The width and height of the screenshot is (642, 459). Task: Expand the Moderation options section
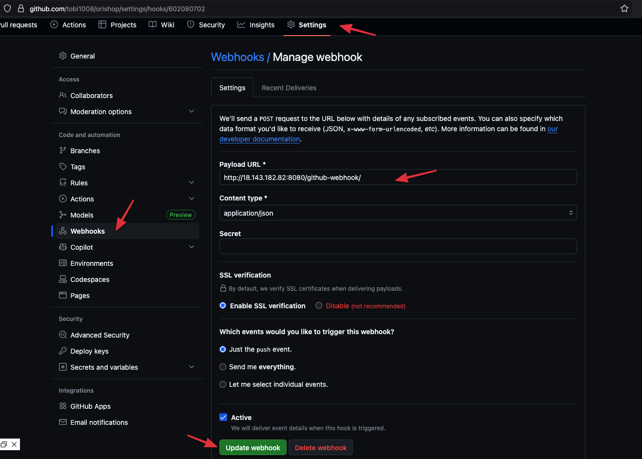click(192, 112)
